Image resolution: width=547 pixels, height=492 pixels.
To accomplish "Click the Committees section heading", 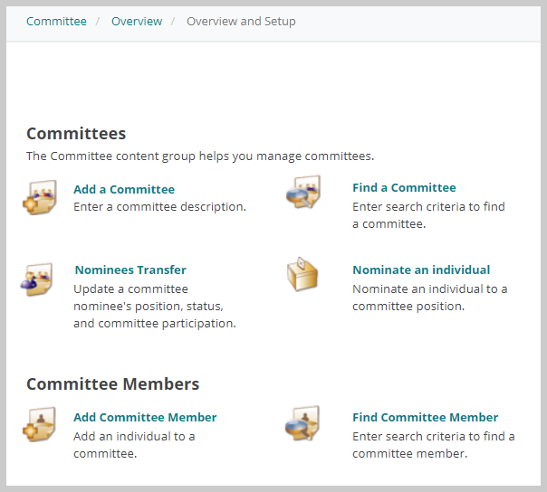I will point(76,134).
